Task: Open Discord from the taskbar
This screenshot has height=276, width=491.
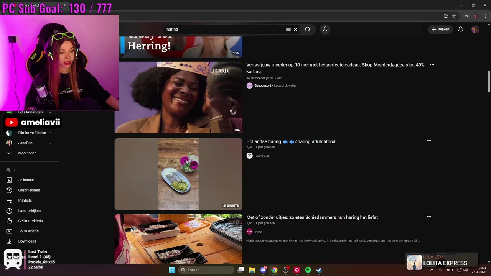Action: [263, 270]
